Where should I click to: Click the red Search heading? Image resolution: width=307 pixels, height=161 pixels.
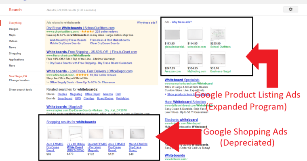15,10
